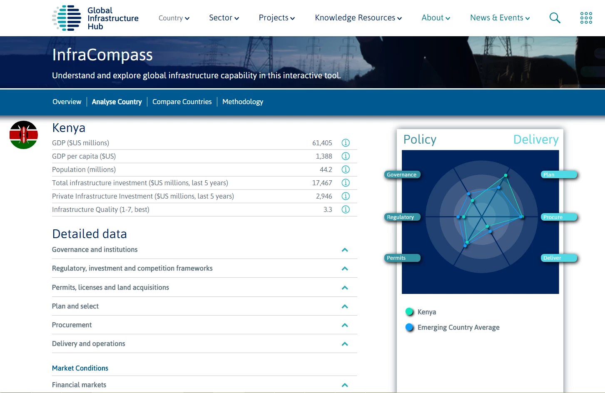Switch to Compare Countries tab
The width and height of the screenshot is (605, 393).
182,102
